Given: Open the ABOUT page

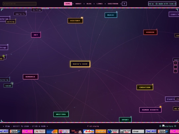Looking at the screenshot, I should (79, 4).
